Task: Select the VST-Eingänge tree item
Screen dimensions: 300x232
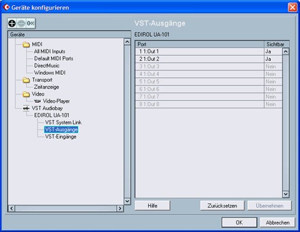Action: click(x=60, y=137)
